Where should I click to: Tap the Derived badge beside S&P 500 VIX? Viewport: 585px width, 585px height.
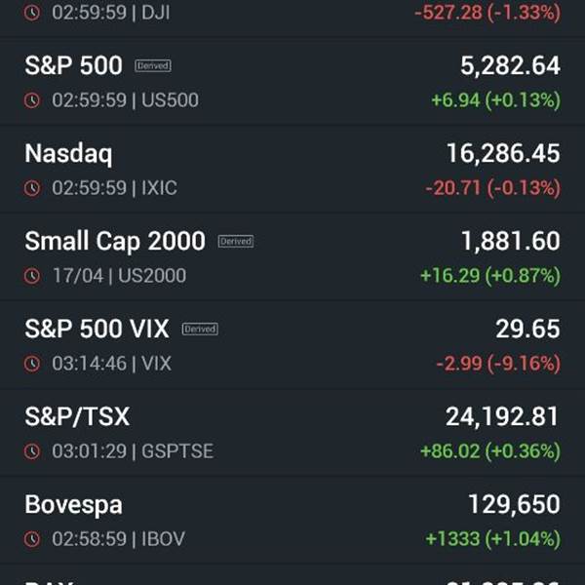tap(200, 330)
